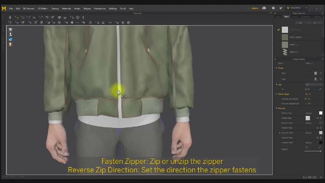
Task: Delete the Diffuse Map trash icon
Action: (x=321, y=118)
